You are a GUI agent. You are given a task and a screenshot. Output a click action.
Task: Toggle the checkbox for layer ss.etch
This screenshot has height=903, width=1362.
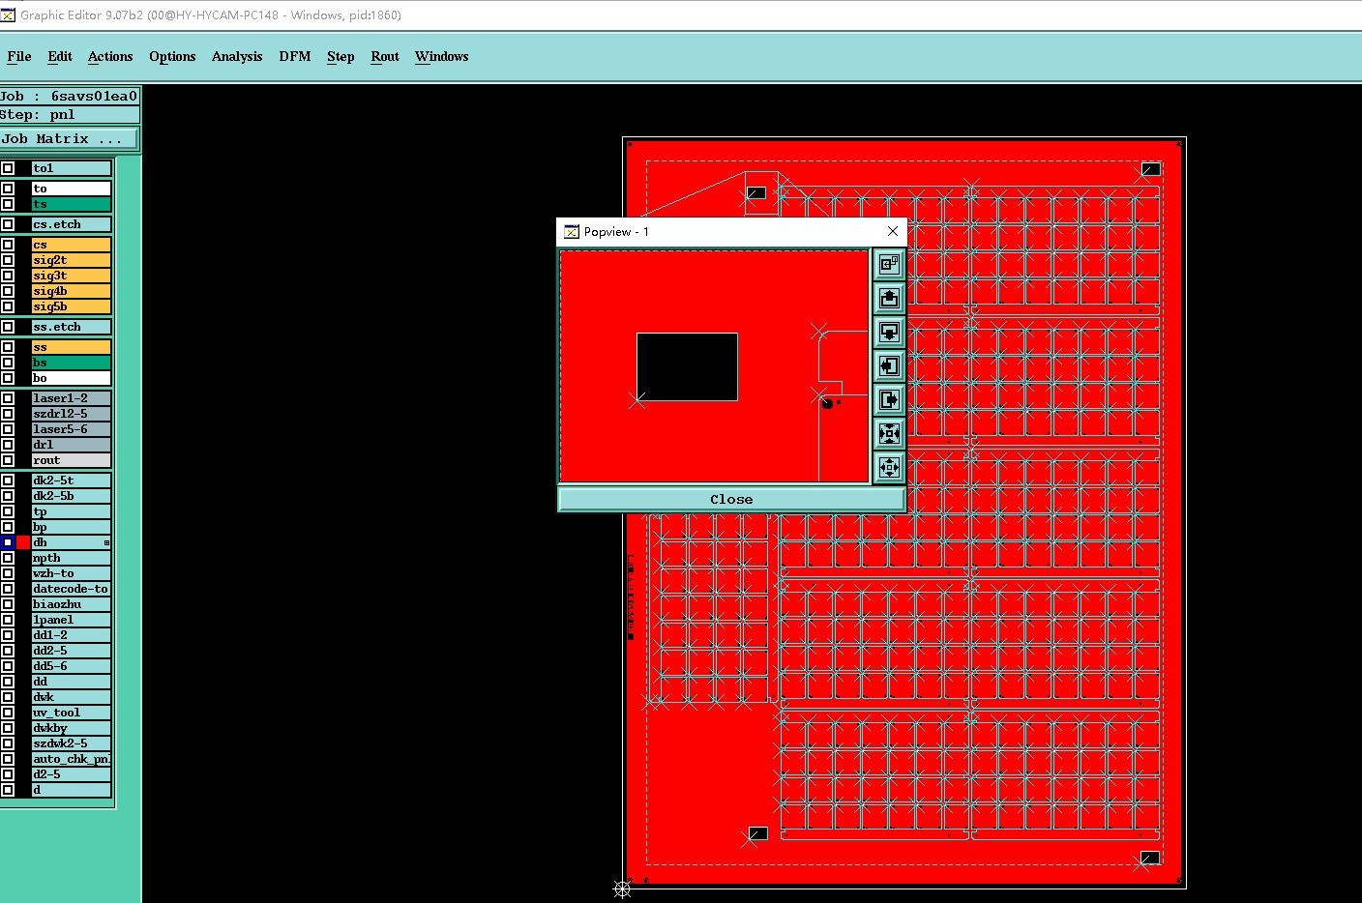pyautogui.click(x=8, y=327)
